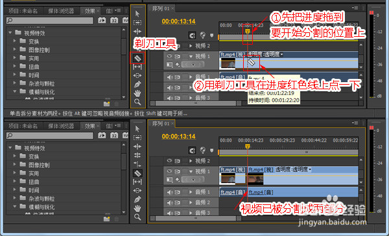Click the yellow playhead marker on the lower ruler
The height and width of the screenshot is (236, 389).
248,146
